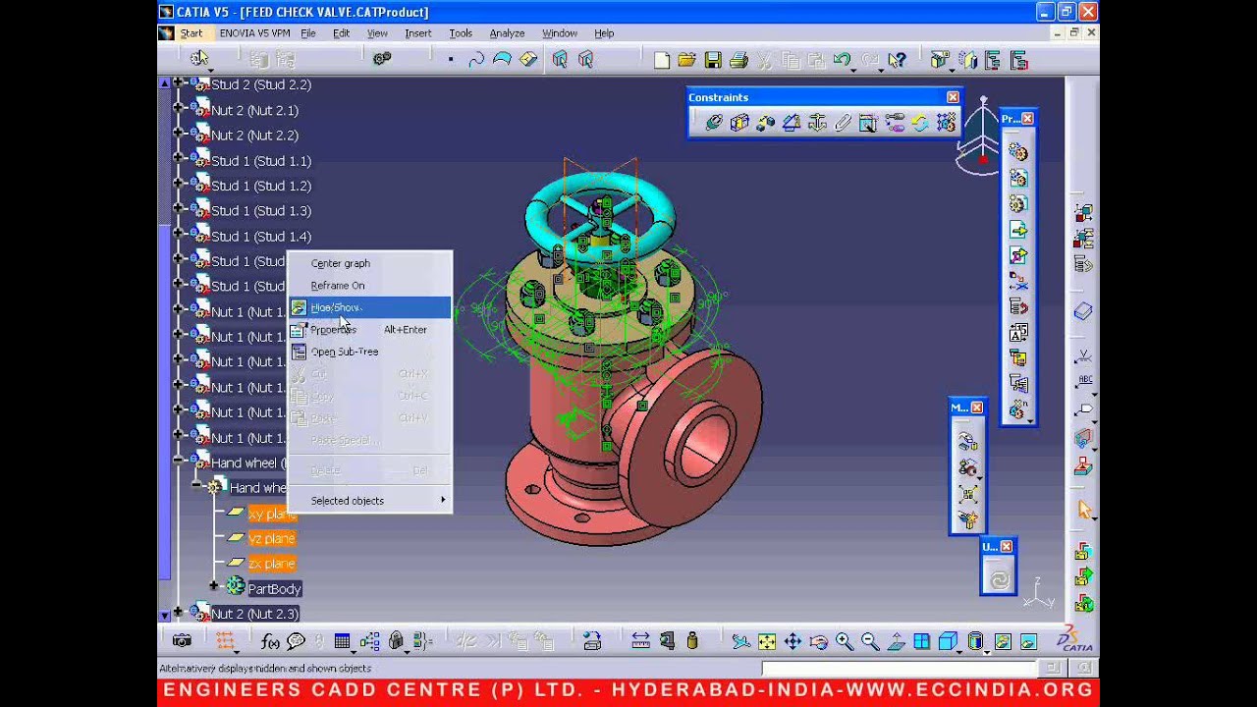The width and height of the screenshot is (1257, 707).
Task: Click the Normal View icon
Action: [x=896, y=641]
